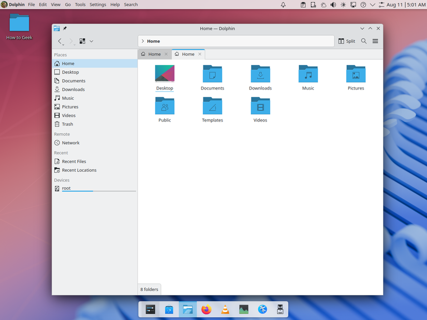Image resolution: width=427 pixels, height=320 pixels.
Task: Toggle Split view in Dolphin
Action: point(346,41)
